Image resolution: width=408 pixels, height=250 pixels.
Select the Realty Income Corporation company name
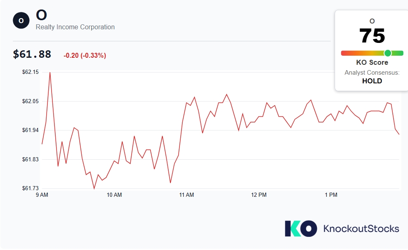[x=75, y=27]
